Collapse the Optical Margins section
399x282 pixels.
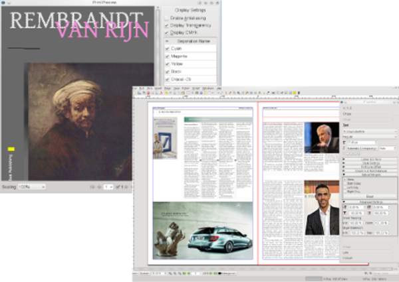point(370,175)
